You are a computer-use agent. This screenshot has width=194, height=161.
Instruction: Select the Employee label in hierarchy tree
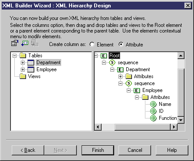[x=152, y=90]
